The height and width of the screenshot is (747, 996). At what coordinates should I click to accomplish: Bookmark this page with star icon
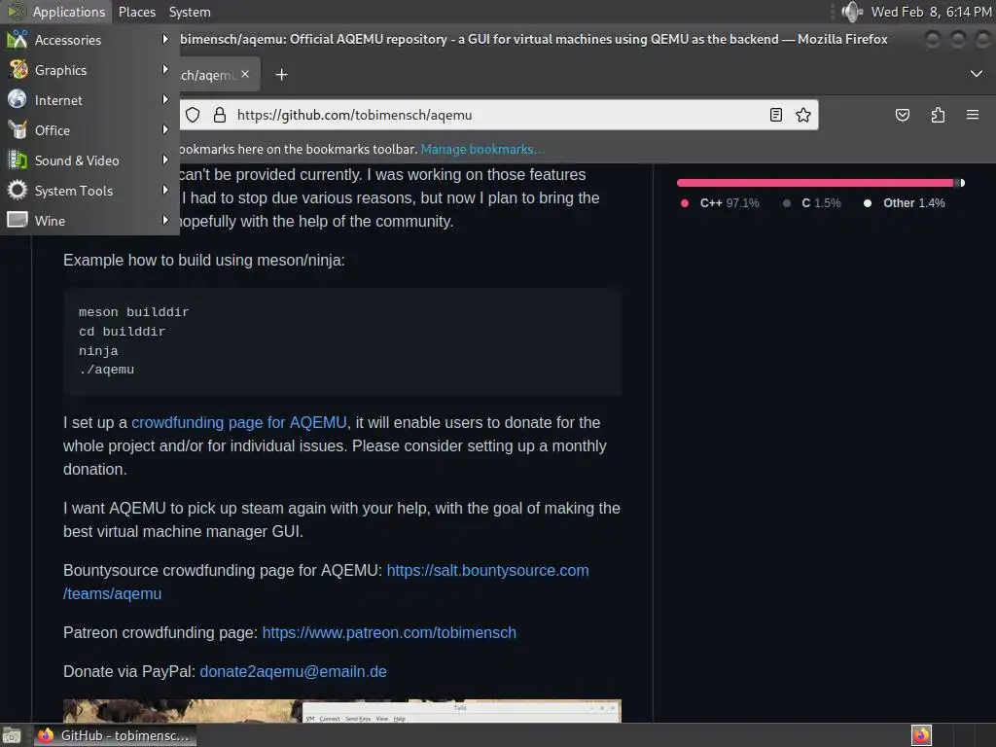click(802, 115)
